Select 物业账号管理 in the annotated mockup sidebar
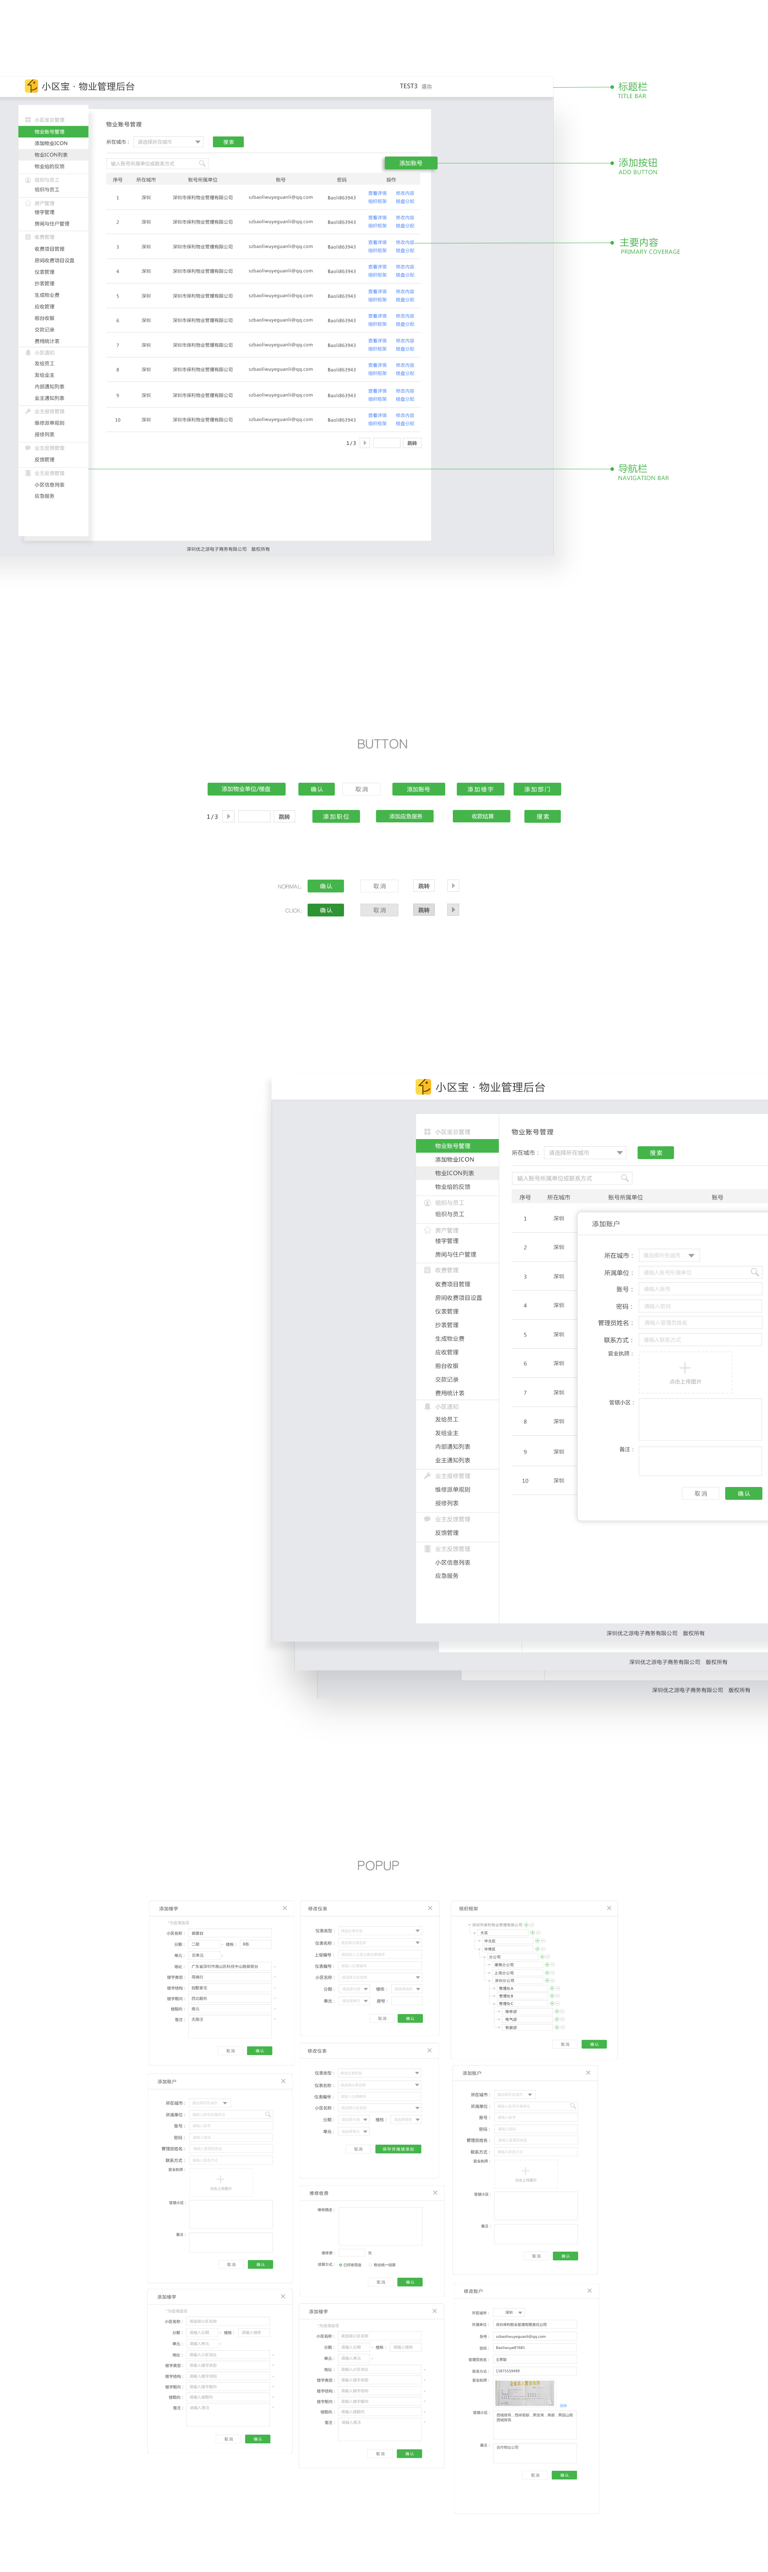Viewport: 768px width, 2572px height. point(53,132)
